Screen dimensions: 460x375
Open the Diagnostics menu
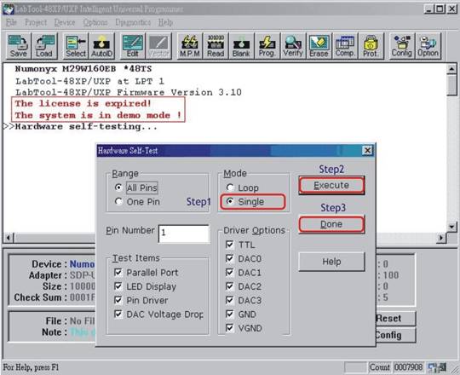pyautogui.click(x=133, y=22)
